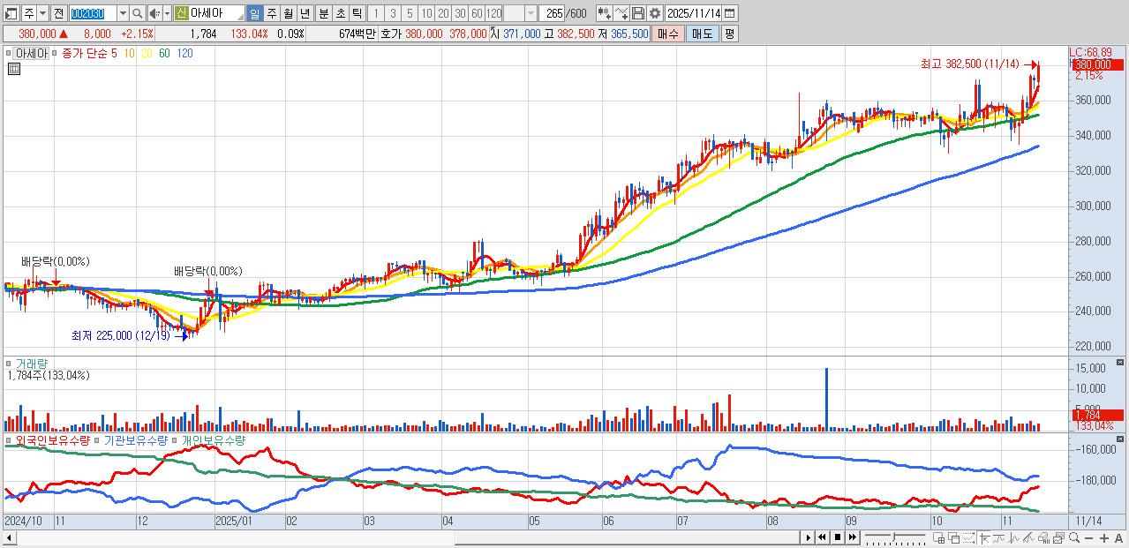Expand stock code history dropdown arrow

click(x=123, y=13)
